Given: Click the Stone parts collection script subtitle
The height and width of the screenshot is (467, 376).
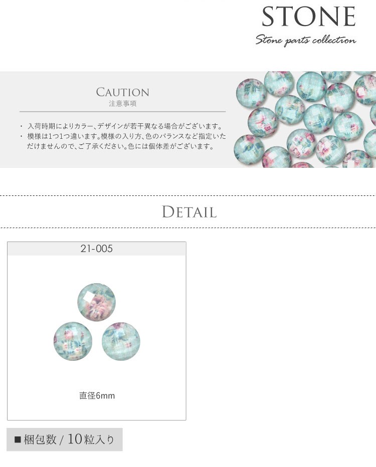Looking at the screenshot, I should [x=305, y=40].
